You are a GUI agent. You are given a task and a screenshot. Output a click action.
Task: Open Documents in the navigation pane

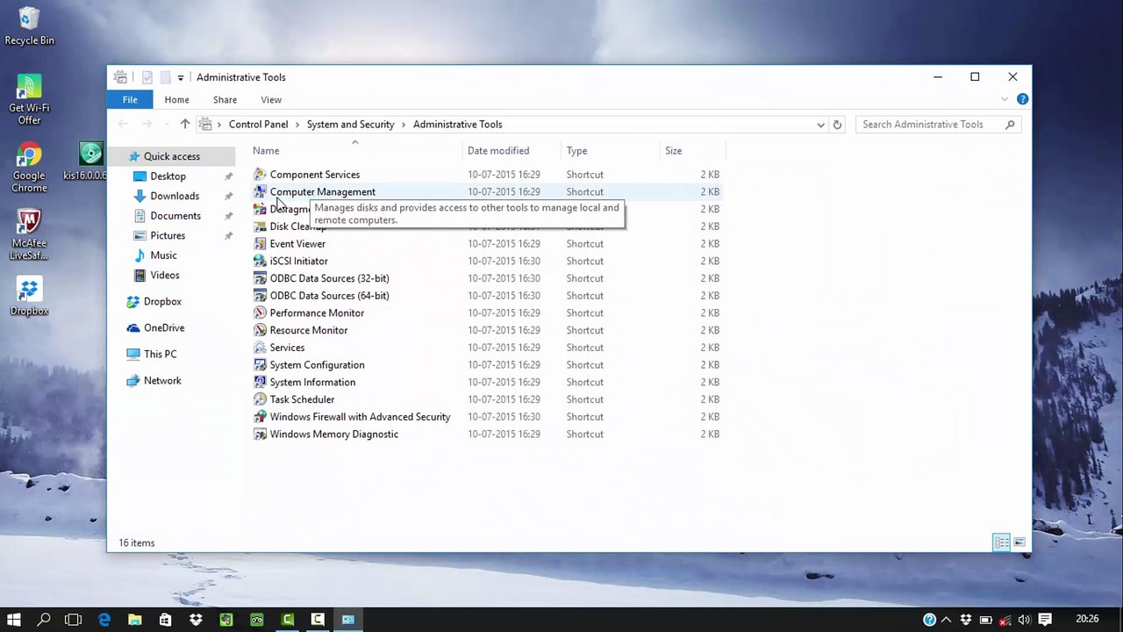tap(175, 216)
